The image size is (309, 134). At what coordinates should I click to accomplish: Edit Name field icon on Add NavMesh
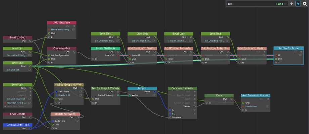point(74,30)
